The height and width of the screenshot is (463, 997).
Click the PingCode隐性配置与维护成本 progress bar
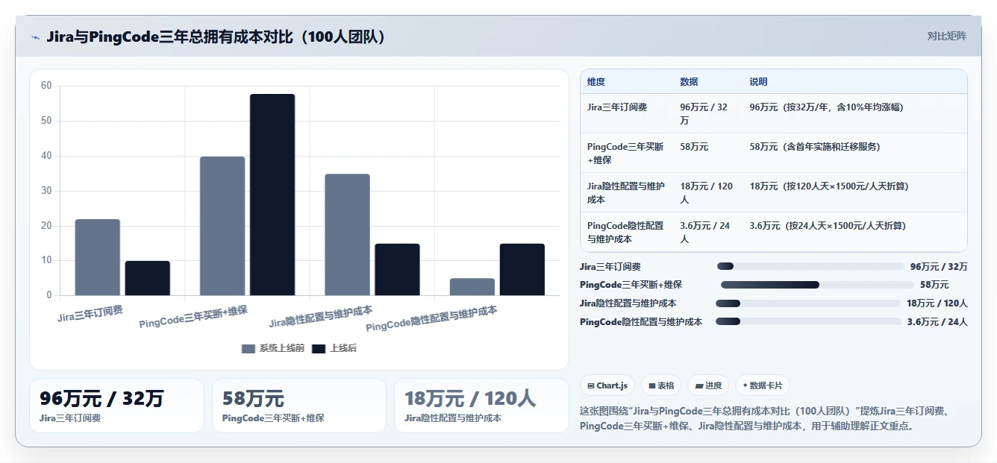tap(808, 321)
